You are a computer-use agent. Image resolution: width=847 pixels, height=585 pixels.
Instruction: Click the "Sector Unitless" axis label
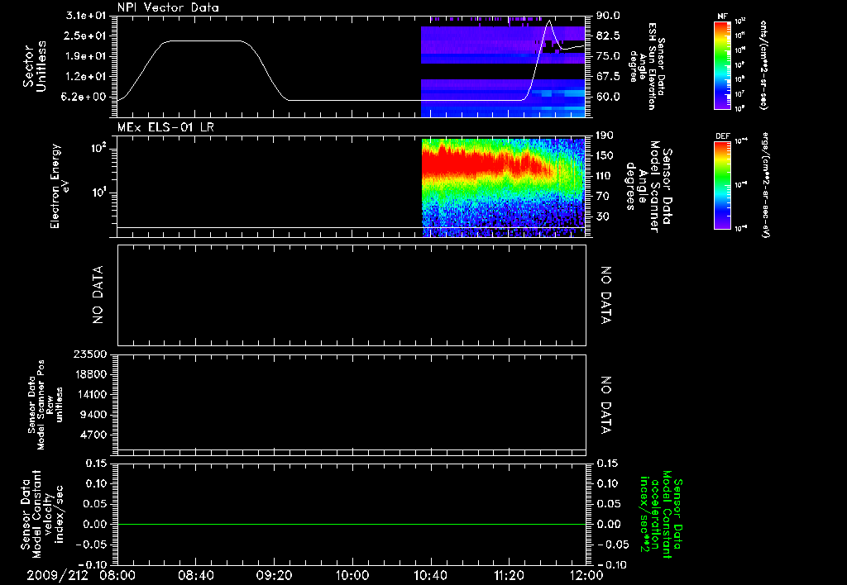pyautogui.click(x=35, y=66)
